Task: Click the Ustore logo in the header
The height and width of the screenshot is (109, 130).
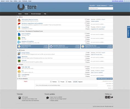Action: pyautogui.click(x=27, y=7)
